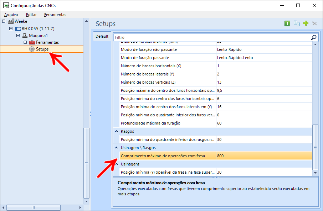Click Número de brocas verticais (Z) row
This screenshot has width=323, height=211.
tap(216, 82)
